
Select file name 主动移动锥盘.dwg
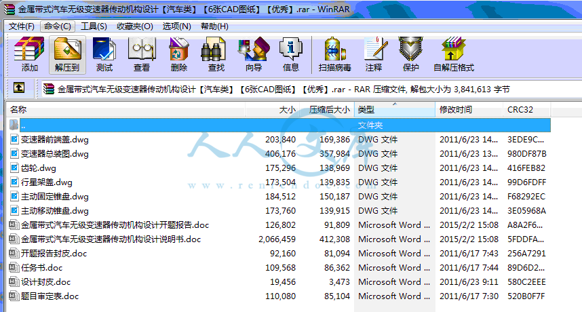54,211
